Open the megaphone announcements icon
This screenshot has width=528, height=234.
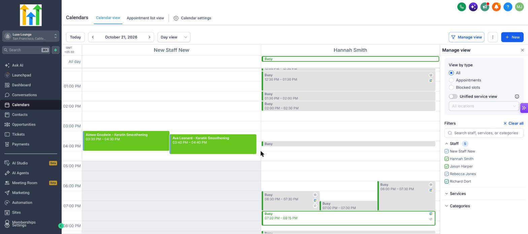(485, 7)
